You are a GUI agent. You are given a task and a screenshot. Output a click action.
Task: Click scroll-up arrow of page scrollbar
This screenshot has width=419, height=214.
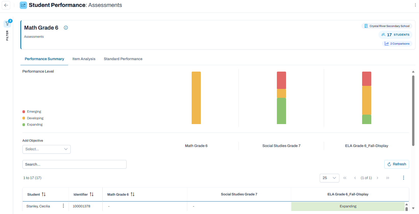click(x=413, y=72)
